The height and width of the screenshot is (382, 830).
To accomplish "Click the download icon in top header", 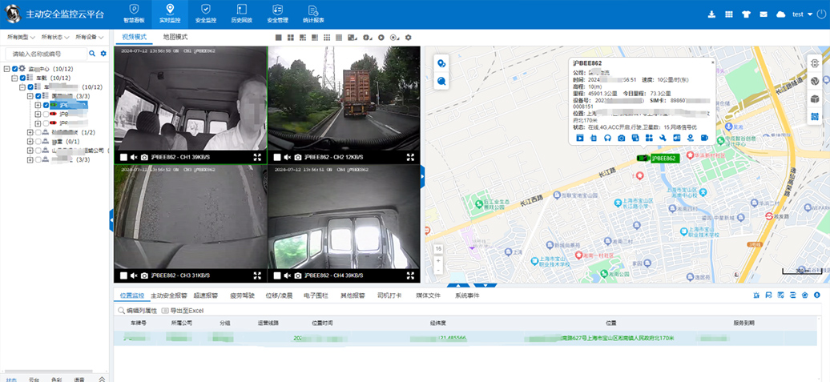I will coord(711,14).
